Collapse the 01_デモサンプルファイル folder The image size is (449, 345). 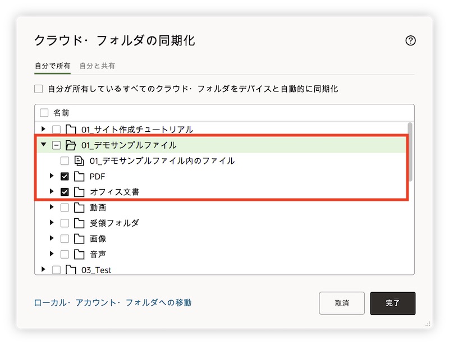44,145
